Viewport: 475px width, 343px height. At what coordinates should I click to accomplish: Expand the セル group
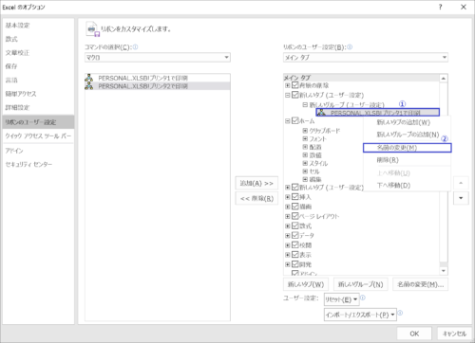click(x=305, y=171)
